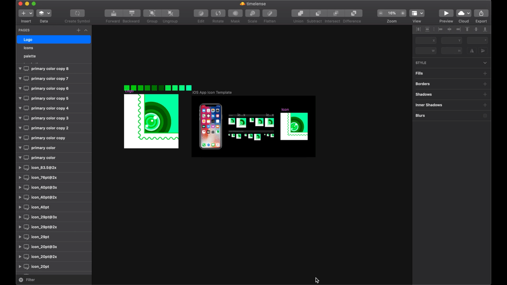The image size is (507, 285).
Task: Select the last green palette swatch
Action: [189, 88]
